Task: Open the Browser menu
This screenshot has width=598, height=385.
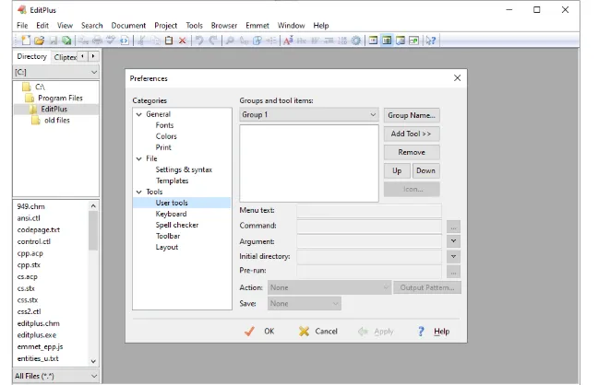Action: click(x=224, y=26)
